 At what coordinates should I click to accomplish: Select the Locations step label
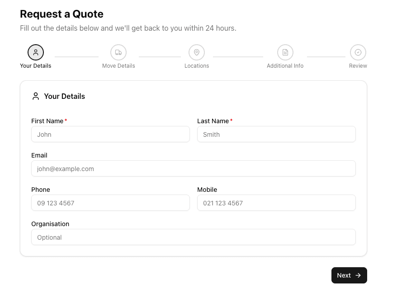click(197, 66)
